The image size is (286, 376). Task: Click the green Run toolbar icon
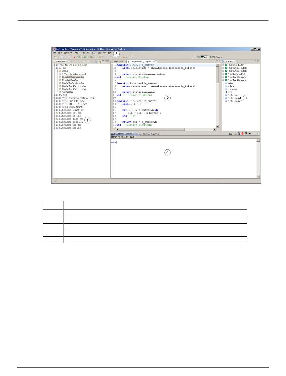point(85,57)
